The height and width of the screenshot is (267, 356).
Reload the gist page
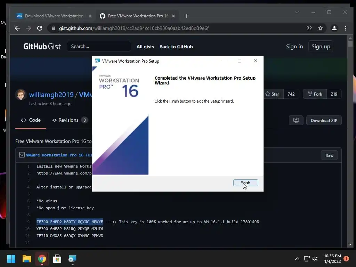coord(40,28)
